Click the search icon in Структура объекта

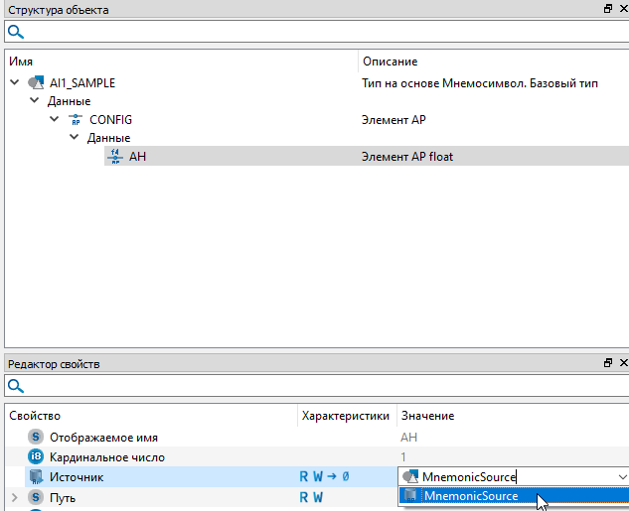point(16,32)
